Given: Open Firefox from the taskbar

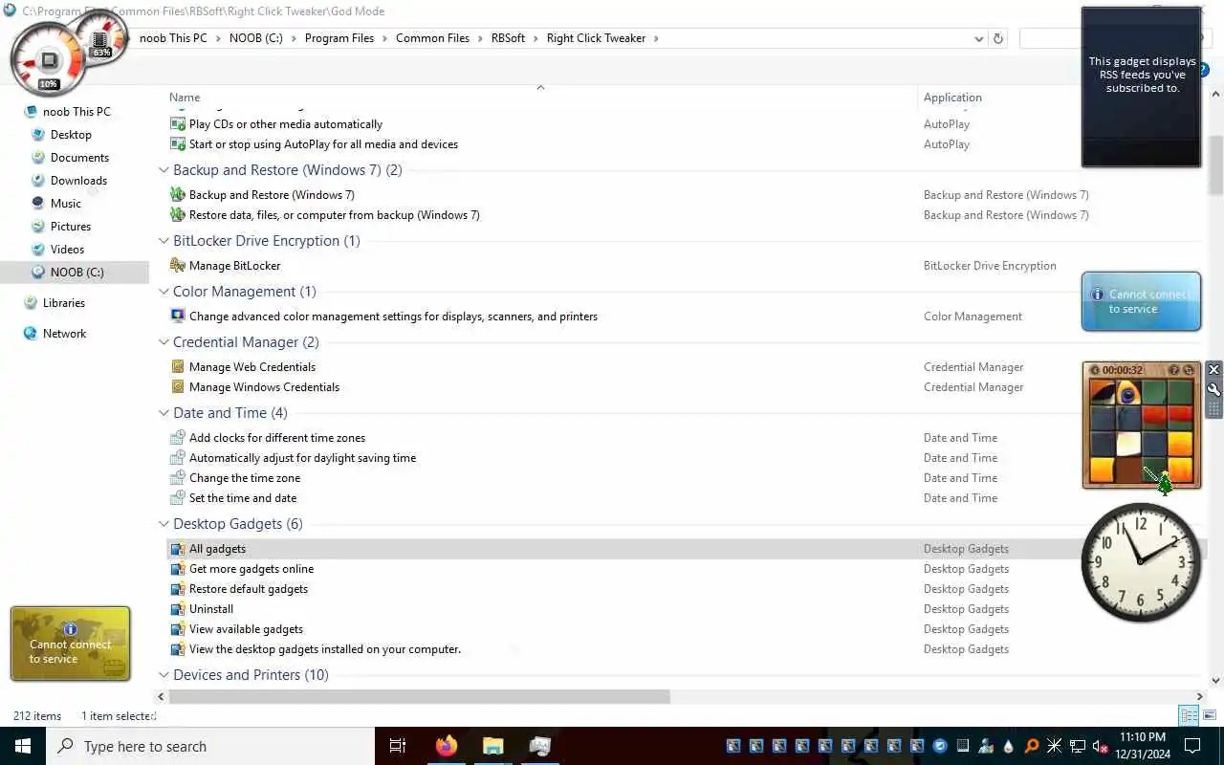Looking at the screenshot, I should pos(447,746).
